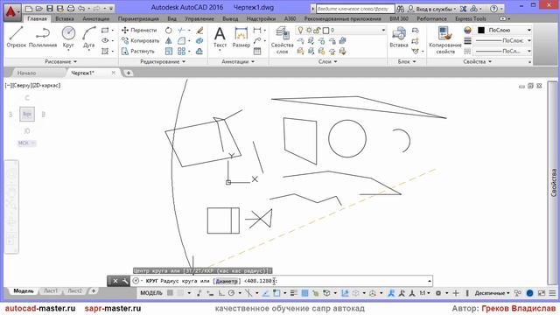Toggle grid display in status bar
This screenshot has height=315, width=560.
coord(171,293)
